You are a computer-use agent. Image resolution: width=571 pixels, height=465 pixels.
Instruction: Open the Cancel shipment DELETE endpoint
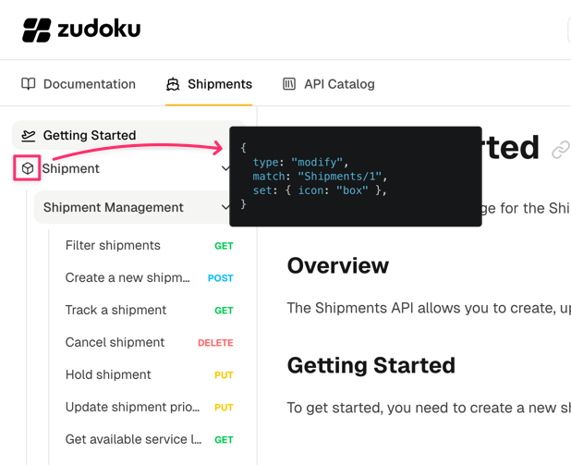click(x=115, y=343)
